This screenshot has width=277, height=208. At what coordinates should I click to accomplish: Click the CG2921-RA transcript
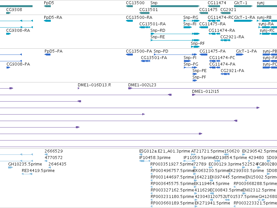tap(225, 40)
